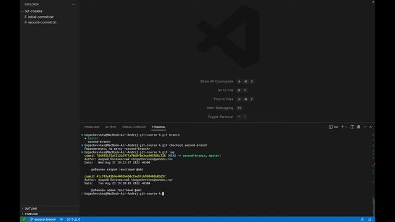Open remote window indicator in status bar

[24, 220]
